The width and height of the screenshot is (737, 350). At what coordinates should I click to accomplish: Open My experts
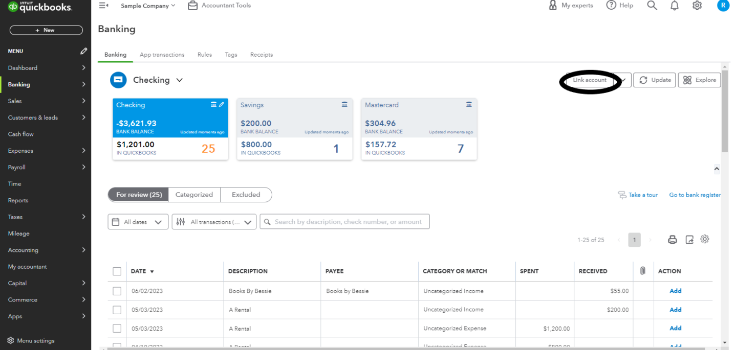571,6
